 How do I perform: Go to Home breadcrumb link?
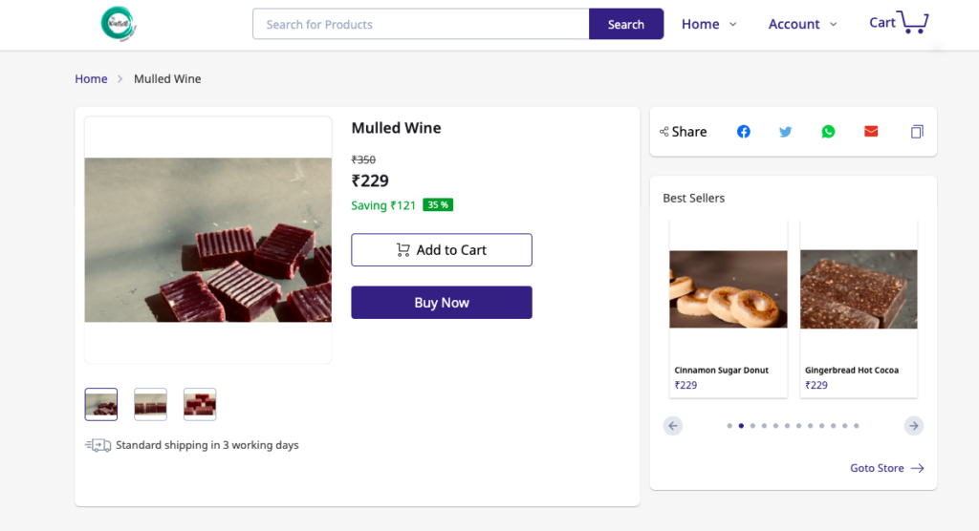(x=91, y=79)
